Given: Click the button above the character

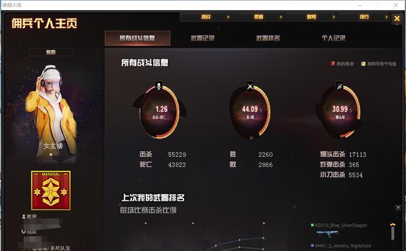Looking at the screenshot, I should click(x=51, y=52).
